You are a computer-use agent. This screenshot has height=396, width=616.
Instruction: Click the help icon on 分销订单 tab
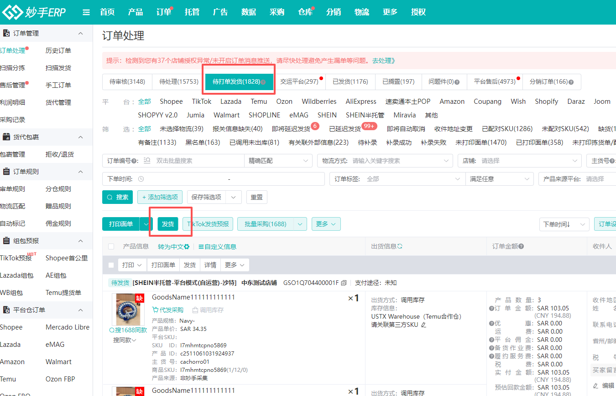point(571,82)
